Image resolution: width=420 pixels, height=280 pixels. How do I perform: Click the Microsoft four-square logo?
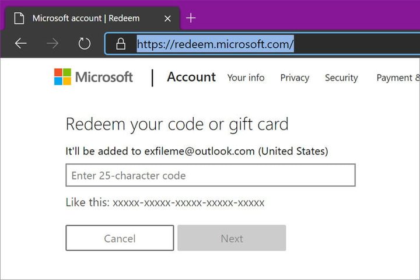click(x=63, y=77)
